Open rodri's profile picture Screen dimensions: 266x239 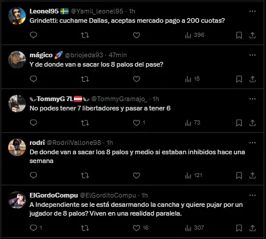(17, 147)
